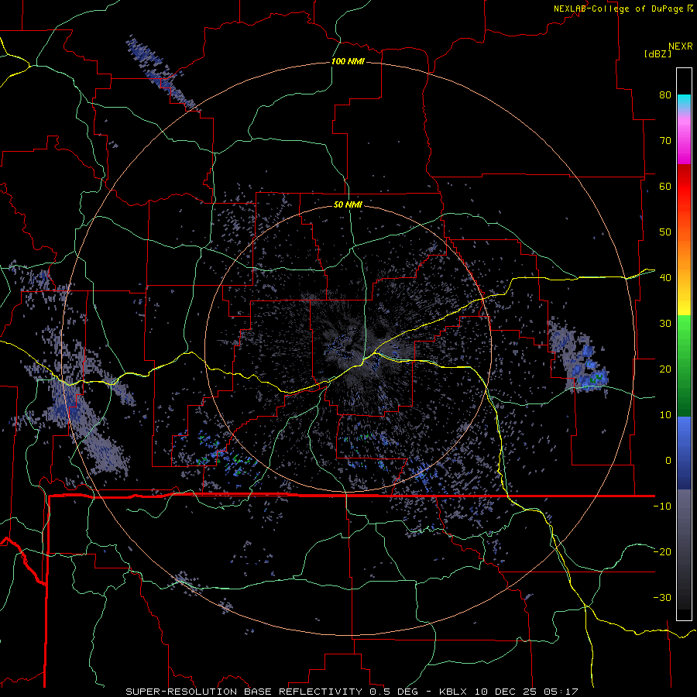Click the NEXLAB-College of DuPage label
The height and width of the screenshot is (697, 697).
[x=618, y=9]
